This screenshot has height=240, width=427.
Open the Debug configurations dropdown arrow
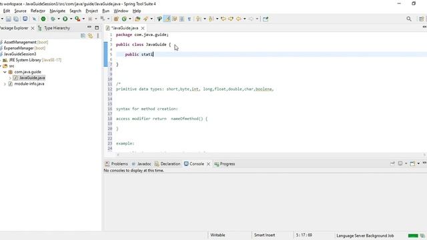[x=59, y=19]
